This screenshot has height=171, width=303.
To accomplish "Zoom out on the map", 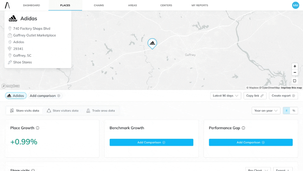I will point(295,73).
